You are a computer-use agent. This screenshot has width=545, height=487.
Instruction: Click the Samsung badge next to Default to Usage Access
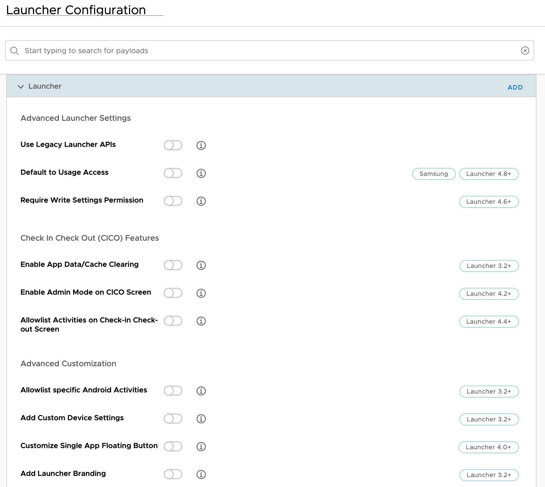[434, 174]
